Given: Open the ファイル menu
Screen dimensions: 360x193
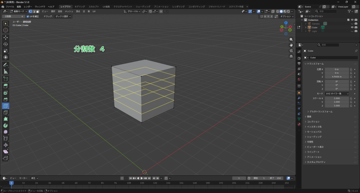Looking at the screenshot, I should pyautogui.click(x=10, y=7).
